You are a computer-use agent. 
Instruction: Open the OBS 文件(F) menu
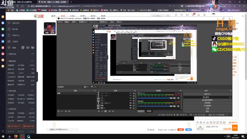click(60, 22)
